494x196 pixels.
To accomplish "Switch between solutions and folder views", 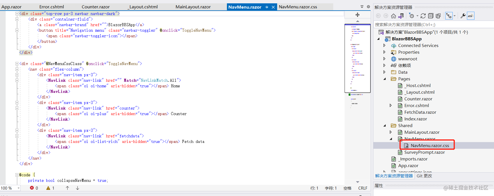I will click(x=401, y=16).
